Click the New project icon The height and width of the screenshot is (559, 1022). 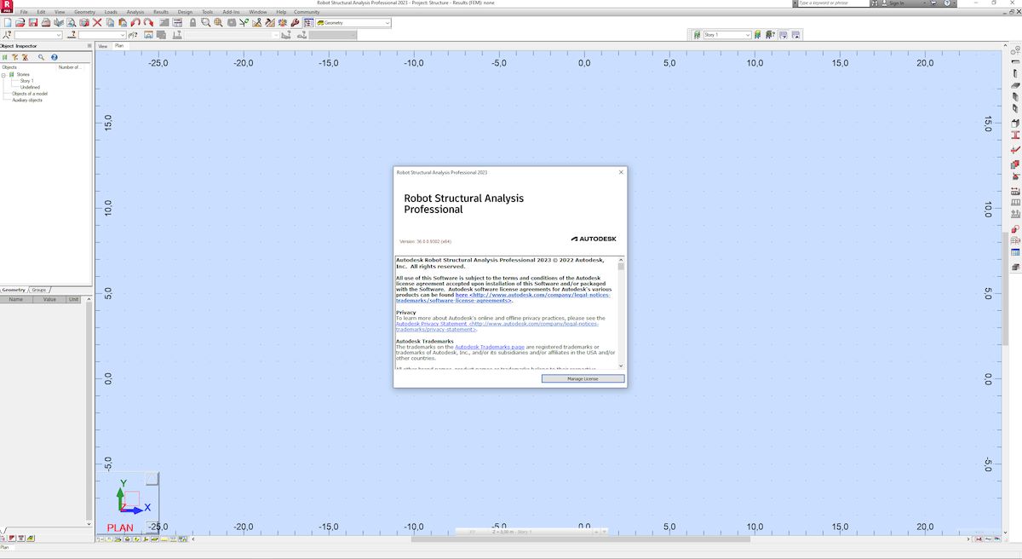point(8,22)
